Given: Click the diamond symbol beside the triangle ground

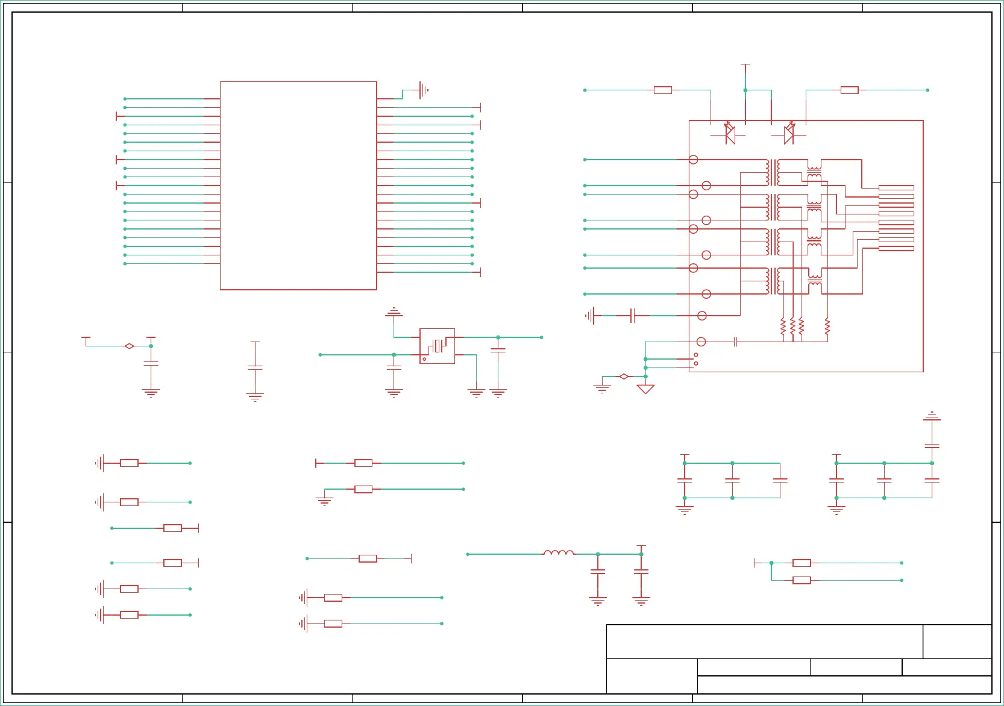Looking at the screenshot, I should (624, 376).
